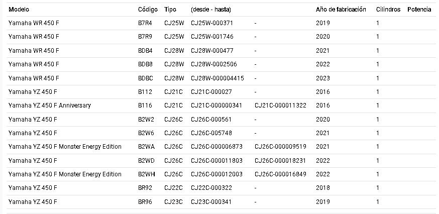The image size is (439, 214).
Task: Click year 2023 for WR 450 F
Action: [323, 78]
